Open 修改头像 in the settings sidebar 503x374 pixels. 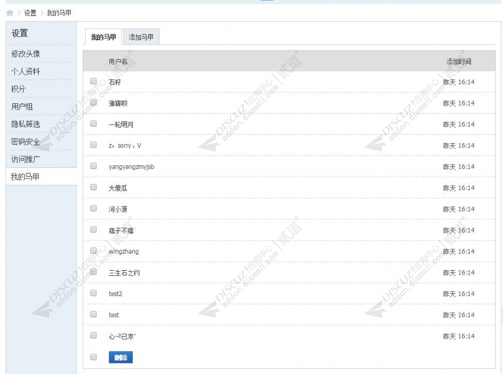click(26, 54)
